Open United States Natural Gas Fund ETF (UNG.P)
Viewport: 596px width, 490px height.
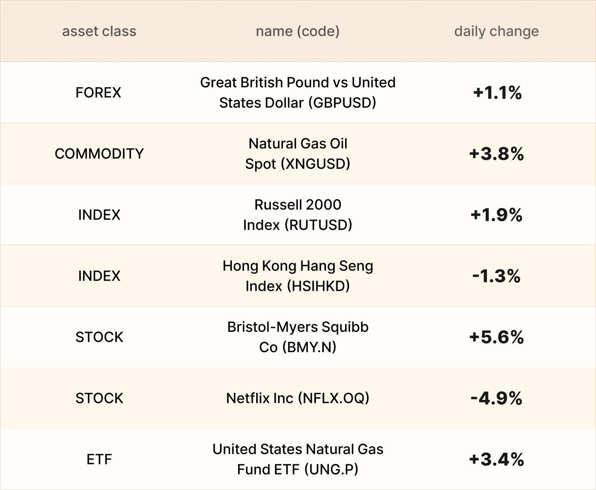pos(297,459)
